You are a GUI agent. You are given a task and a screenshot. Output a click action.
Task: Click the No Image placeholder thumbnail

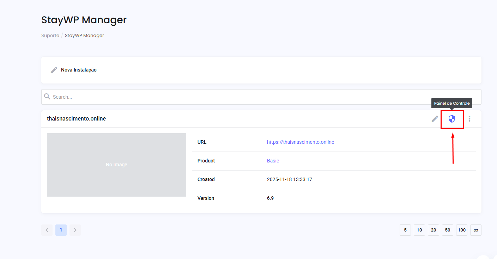(116, 164)
